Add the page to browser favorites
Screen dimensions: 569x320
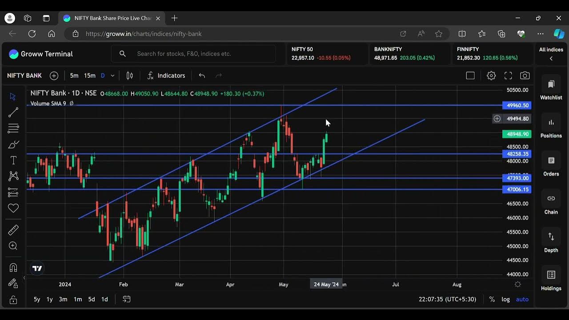(x=439, y=34)
